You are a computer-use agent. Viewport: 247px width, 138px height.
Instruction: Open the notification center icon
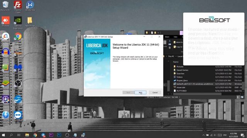click(x=242, y=135)
